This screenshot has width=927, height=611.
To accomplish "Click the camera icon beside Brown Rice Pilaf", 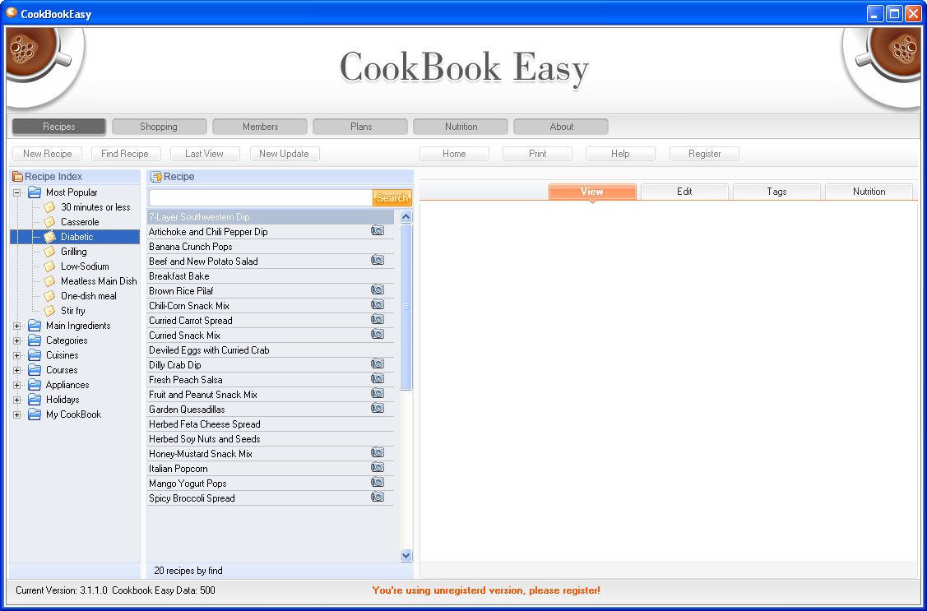I will [x=378, y=289].
